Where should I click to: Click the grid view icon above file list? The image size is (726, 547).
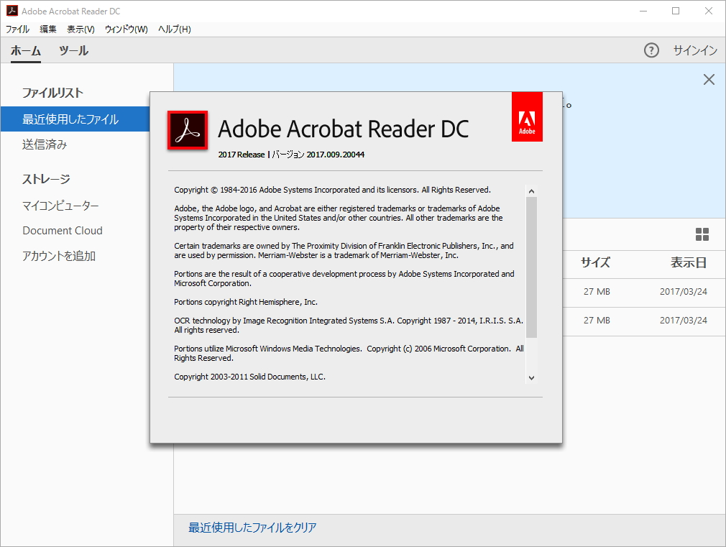point(703,234)
